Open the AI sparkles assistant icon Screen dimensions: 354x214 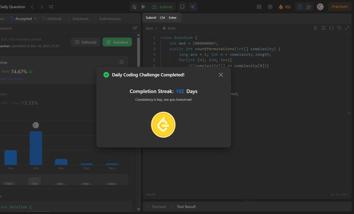click(193, 6)
